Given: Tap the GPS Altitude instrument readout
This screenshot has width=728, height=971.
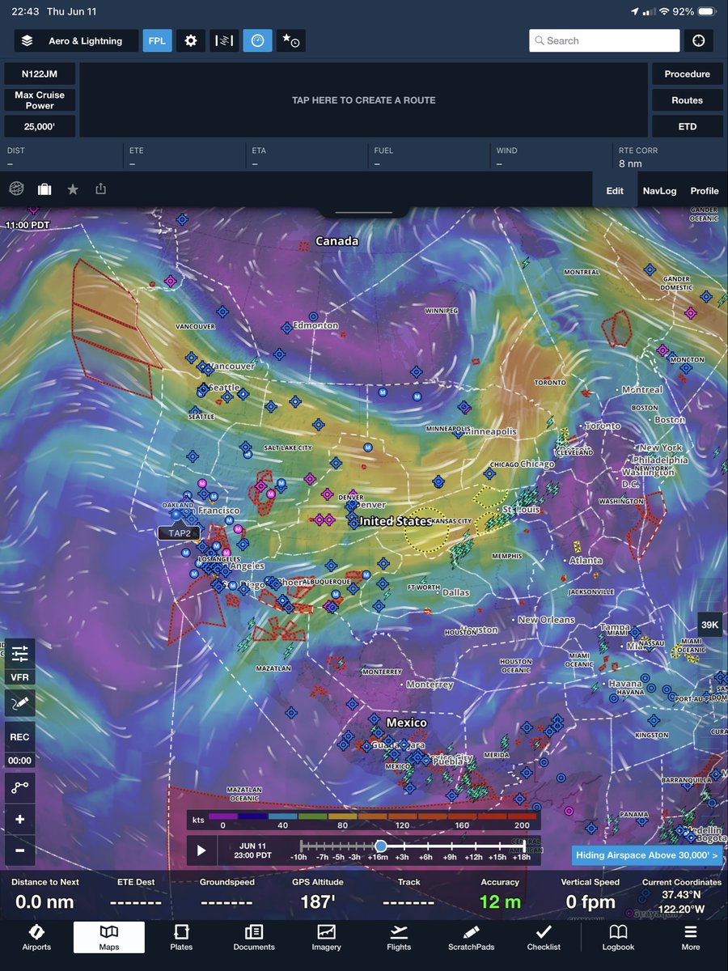Looking at the screenshot, I should point(319,893).
